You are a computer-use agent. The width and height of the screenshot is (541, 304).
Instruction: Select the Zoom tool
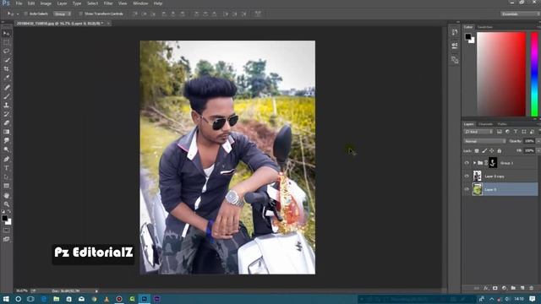click(6, 204)
